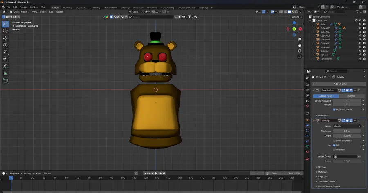The image size is (368, 193).
Task: Toggle X-Ray viewport display
Action: point(280,12)
